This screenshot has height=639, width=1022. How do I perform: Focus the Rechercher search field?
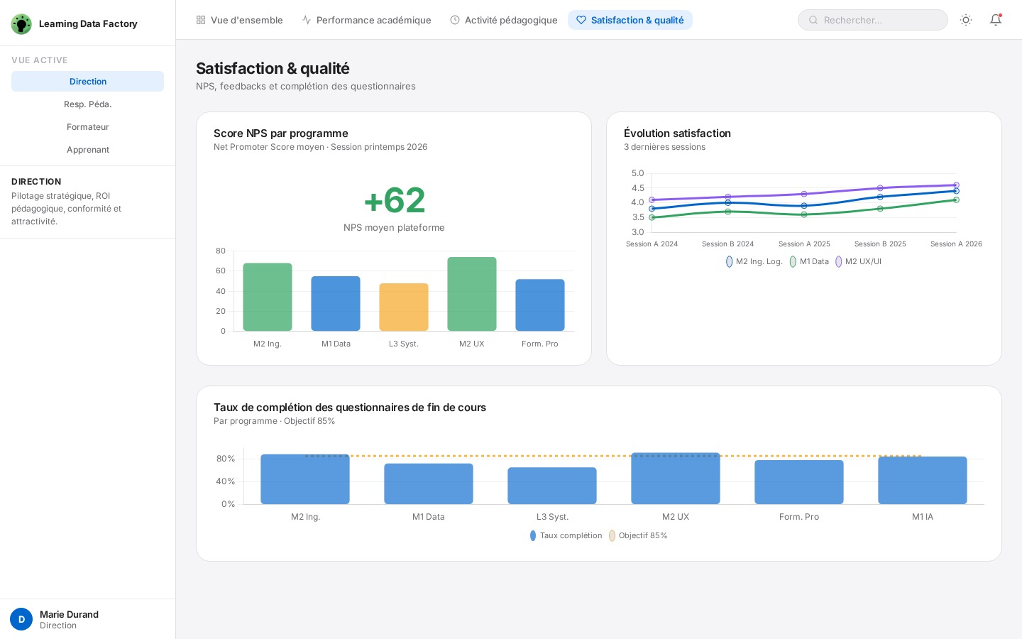tap(880, 20)
